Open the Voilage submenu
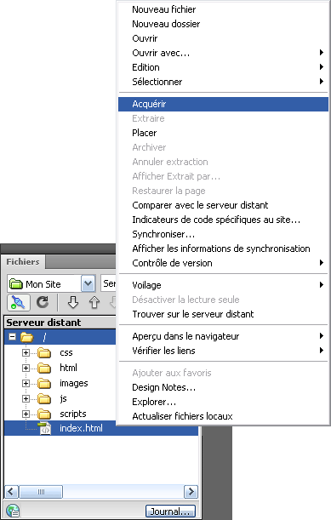This screenshot has height=520, width=331. tap(224, 285)
